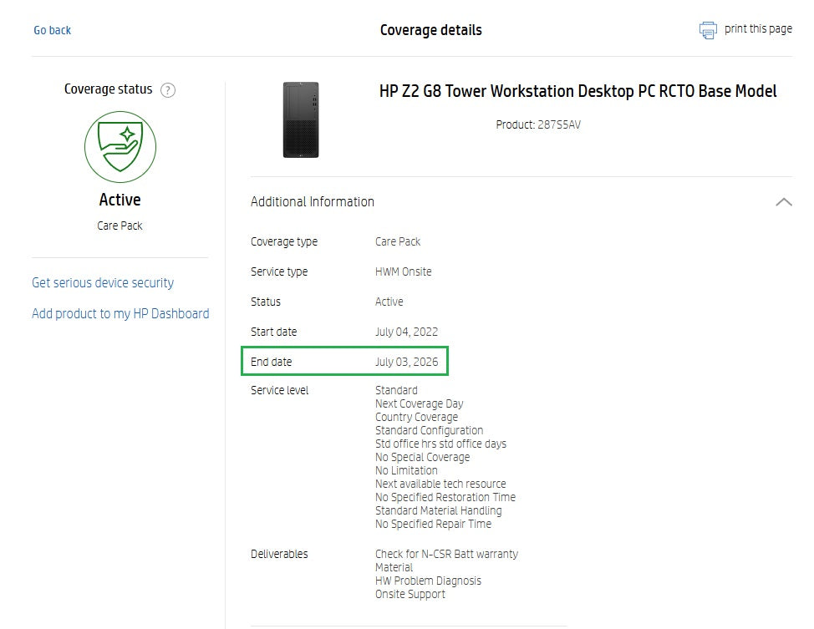Click 'HW Problem Diagnosis' deliverable
The image size is (814, 629).
click(x=428, y=581)
